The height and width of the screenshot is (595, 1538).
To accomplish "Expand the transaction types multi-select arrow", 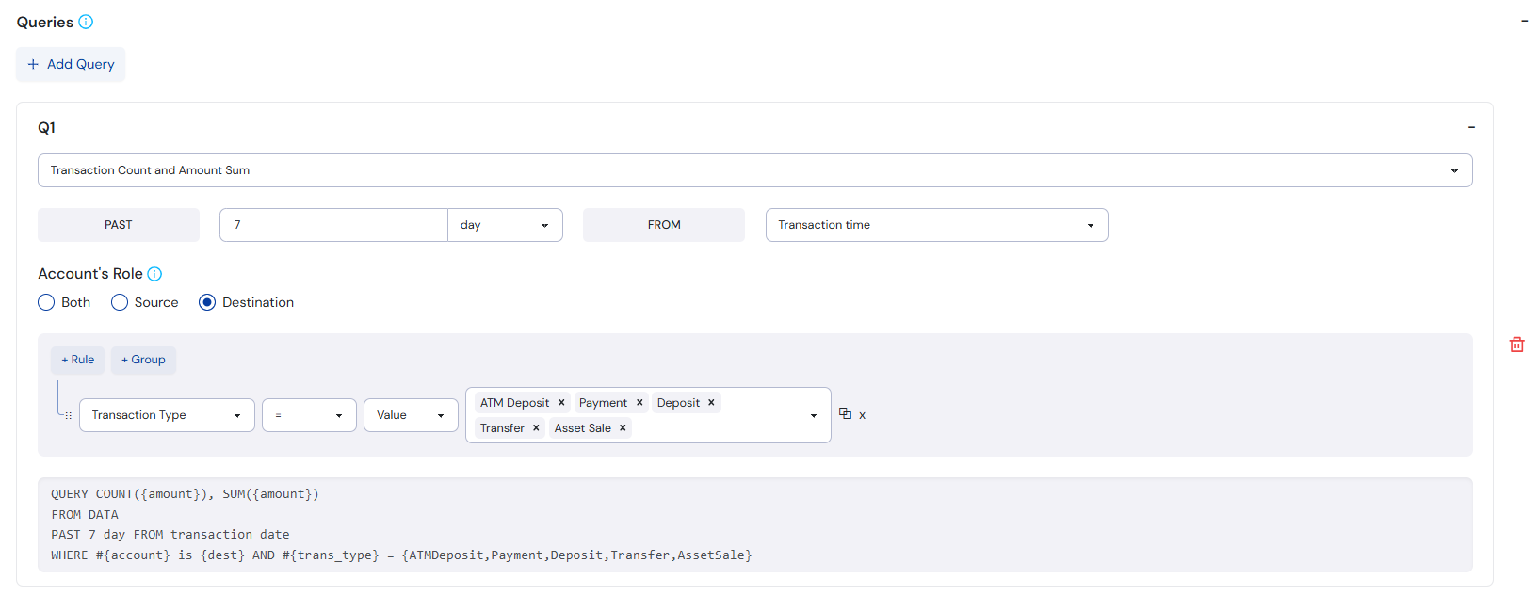I will [814, 415].
